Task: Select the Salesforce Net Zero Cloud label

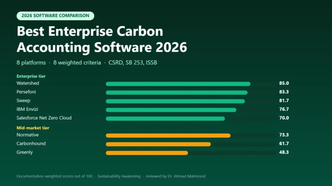Action: coord(44,118)
